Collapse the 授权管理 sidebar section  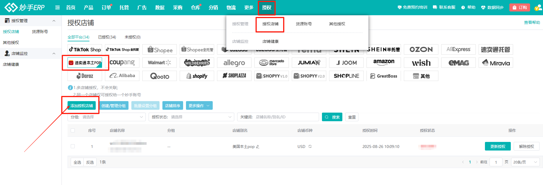click(54, 21)
